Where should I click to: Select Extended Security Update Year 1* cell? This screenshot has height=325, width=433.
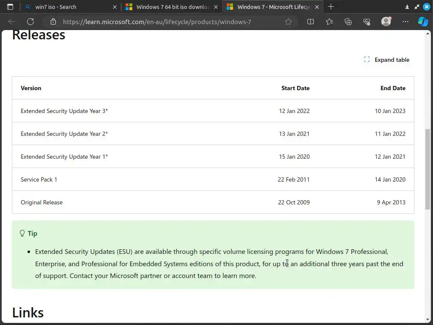(x=64, y=157)
